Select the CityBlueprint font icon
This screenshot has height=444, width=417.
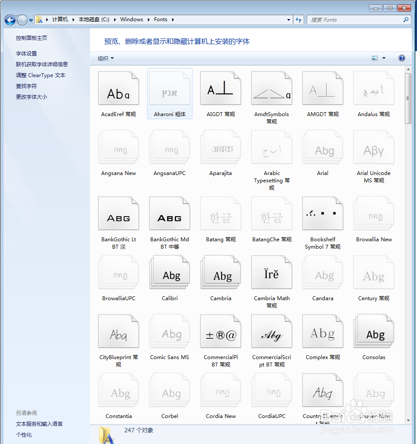pos(119,331)
